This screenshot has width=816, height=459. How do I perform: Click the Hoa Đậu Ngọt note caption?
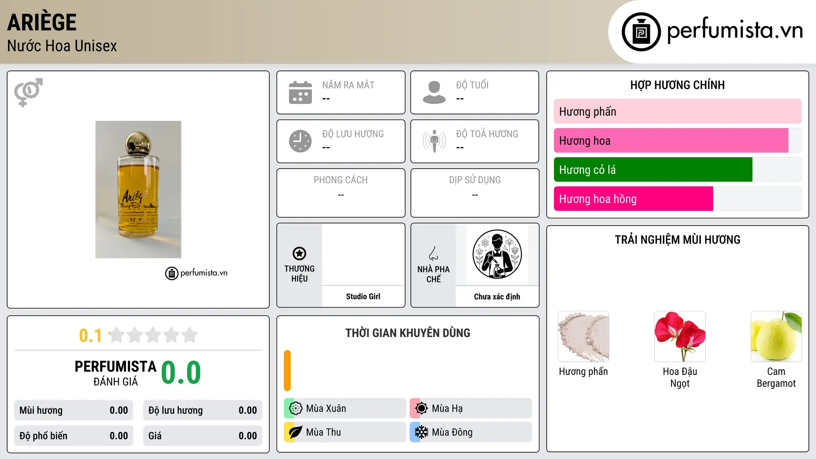tap(680, 377)
